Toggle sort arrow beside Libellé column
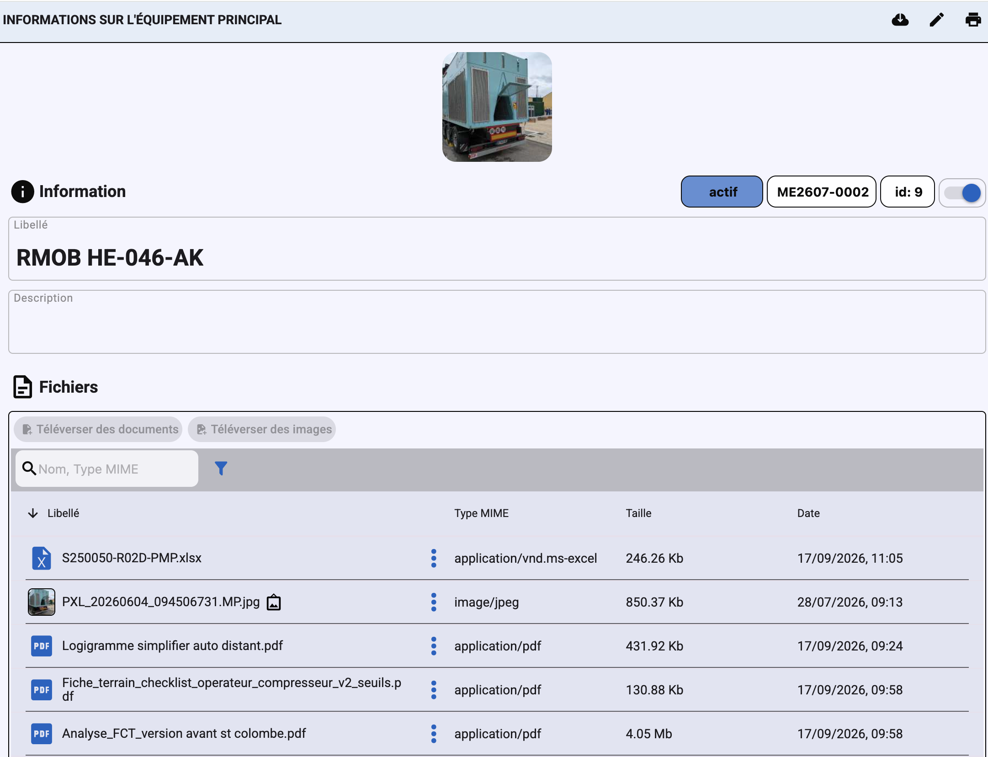 (33, 513)
